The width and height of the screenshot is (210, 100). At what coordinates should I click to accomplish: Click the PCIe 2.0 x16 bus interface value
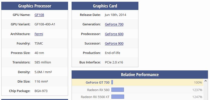114,62
